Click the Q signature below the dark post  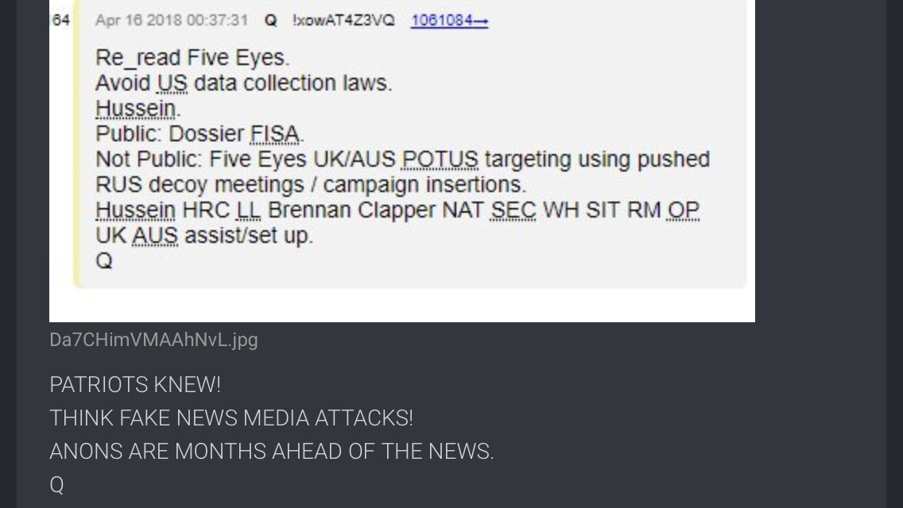click(x=56, y=485)
